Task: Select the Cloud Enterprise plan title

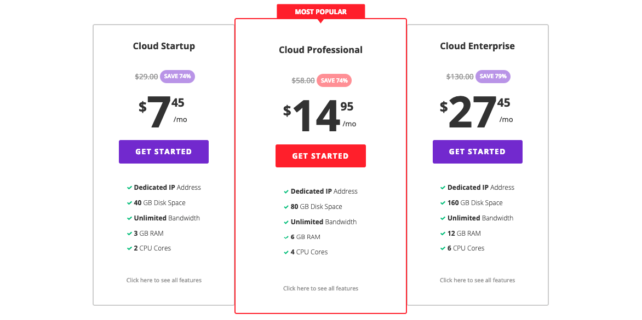Action: 477,46
